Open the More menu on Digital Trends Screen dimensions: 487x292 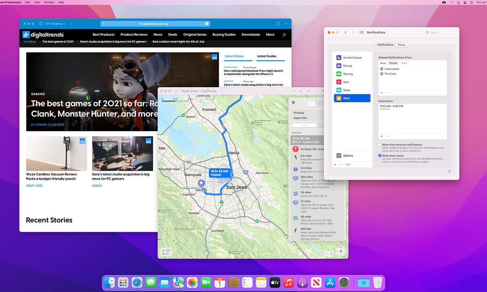tap(270, 34)
